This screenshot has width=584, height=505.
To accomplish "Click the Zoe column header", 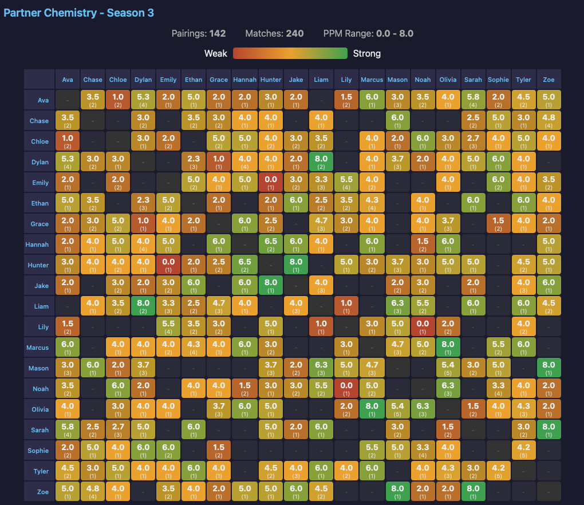I will [548, 80].
